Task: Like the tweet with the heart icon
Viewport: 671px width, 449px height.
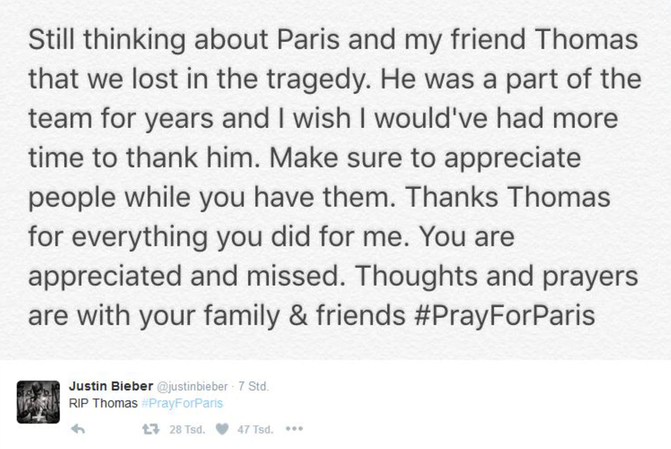Action: click(222, 429)
